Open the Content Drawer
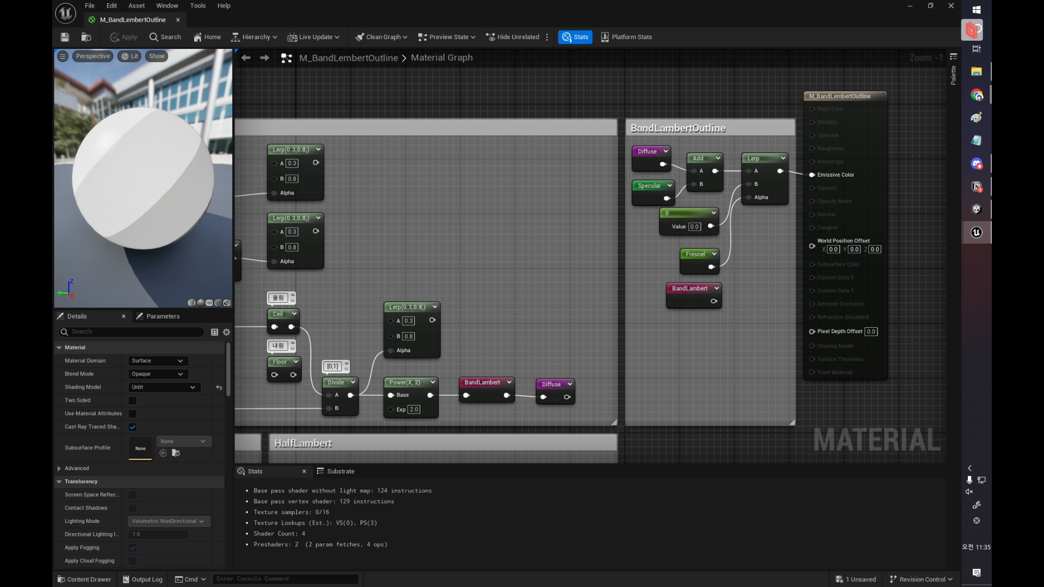 point(84,579)
